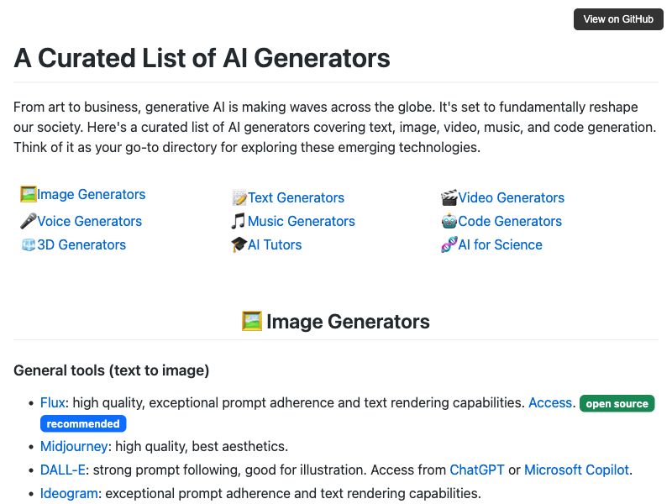Open the Flux link
Viewport: 672px width, 504px height.
52,403
